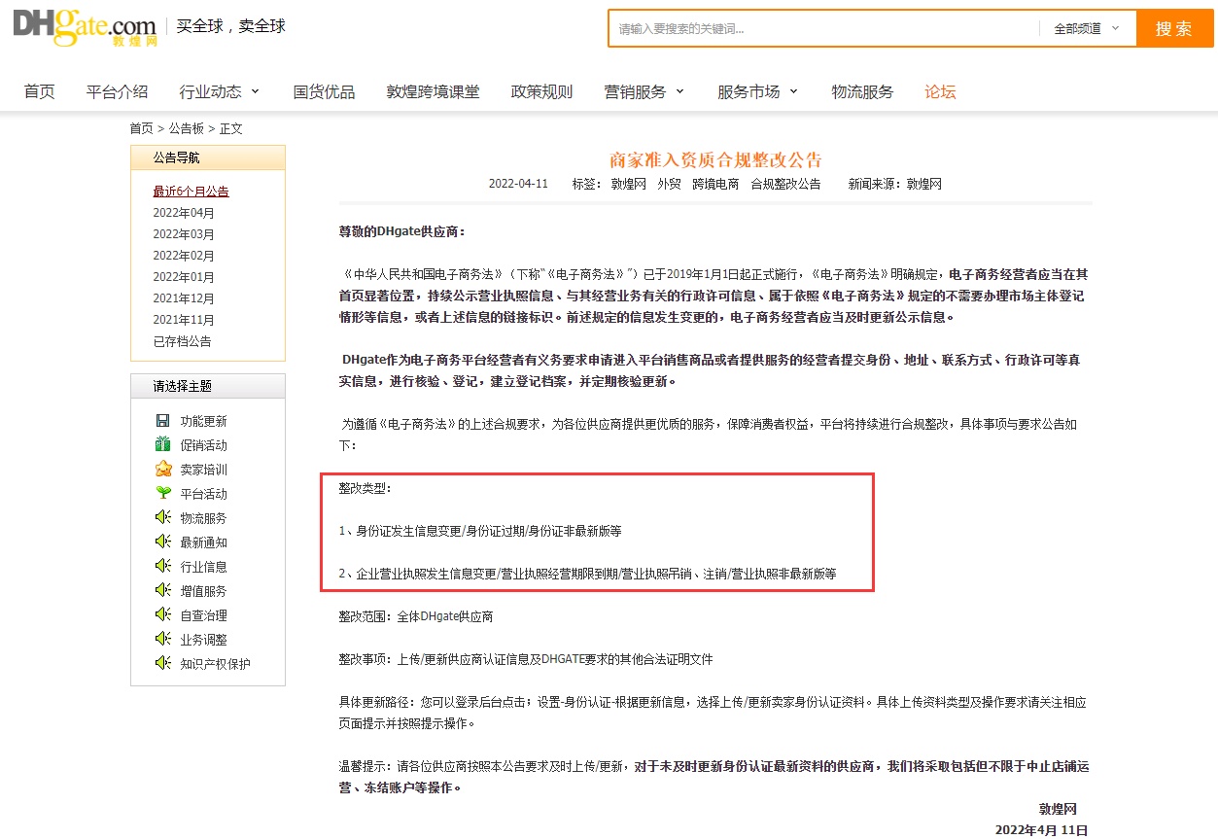Click 首页 in the breadcrumb trail

click(x=142, y=128)
